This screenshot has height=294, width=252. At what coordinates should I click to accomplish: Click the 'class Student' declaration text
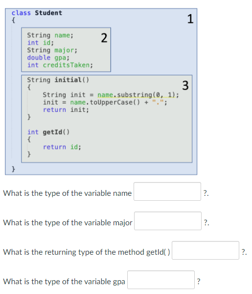coord(37,13)
